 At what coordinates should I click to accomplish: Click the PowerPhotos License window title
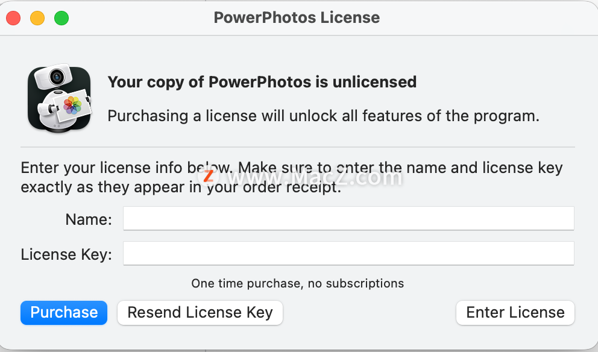point(297,17)
